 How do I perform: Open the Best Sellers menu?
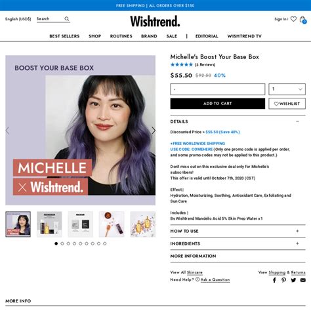coord(64,36)
